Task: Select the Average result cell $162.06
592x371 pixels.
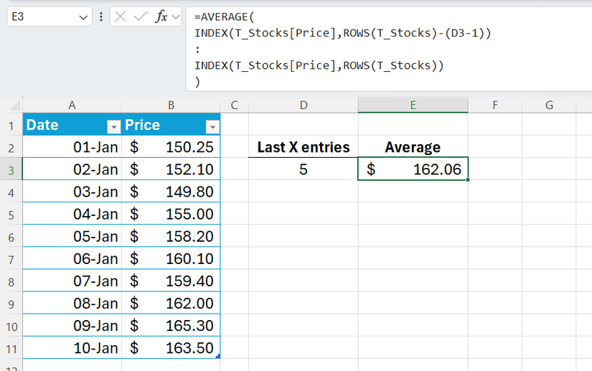Action: (x=413, y=169)
